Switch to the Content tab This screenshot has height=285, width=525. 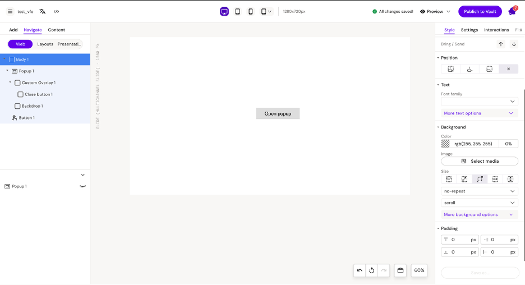tap(56, 30)
